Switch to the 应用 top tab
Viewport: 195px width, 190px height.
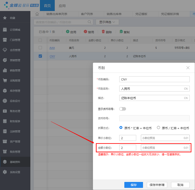(62, 6)
